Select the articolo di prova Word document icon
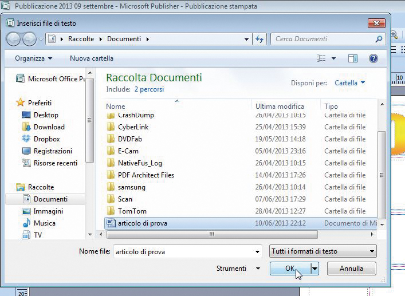The image size is (405, 296). [x=111, y=223]
